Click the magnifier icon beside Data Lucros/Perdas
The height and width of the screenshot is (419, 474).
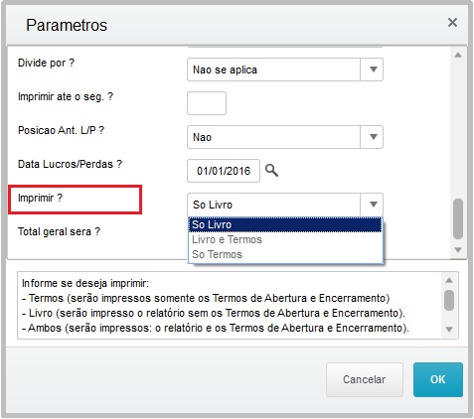[271, 171]
